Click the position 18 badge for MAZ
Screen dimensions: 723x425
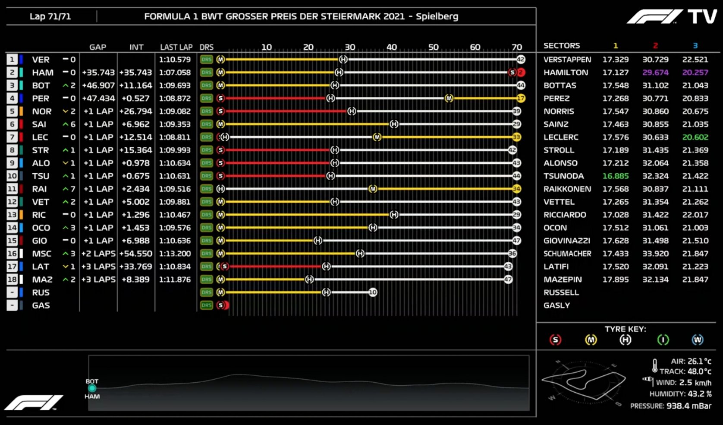(x=12, y=279)
